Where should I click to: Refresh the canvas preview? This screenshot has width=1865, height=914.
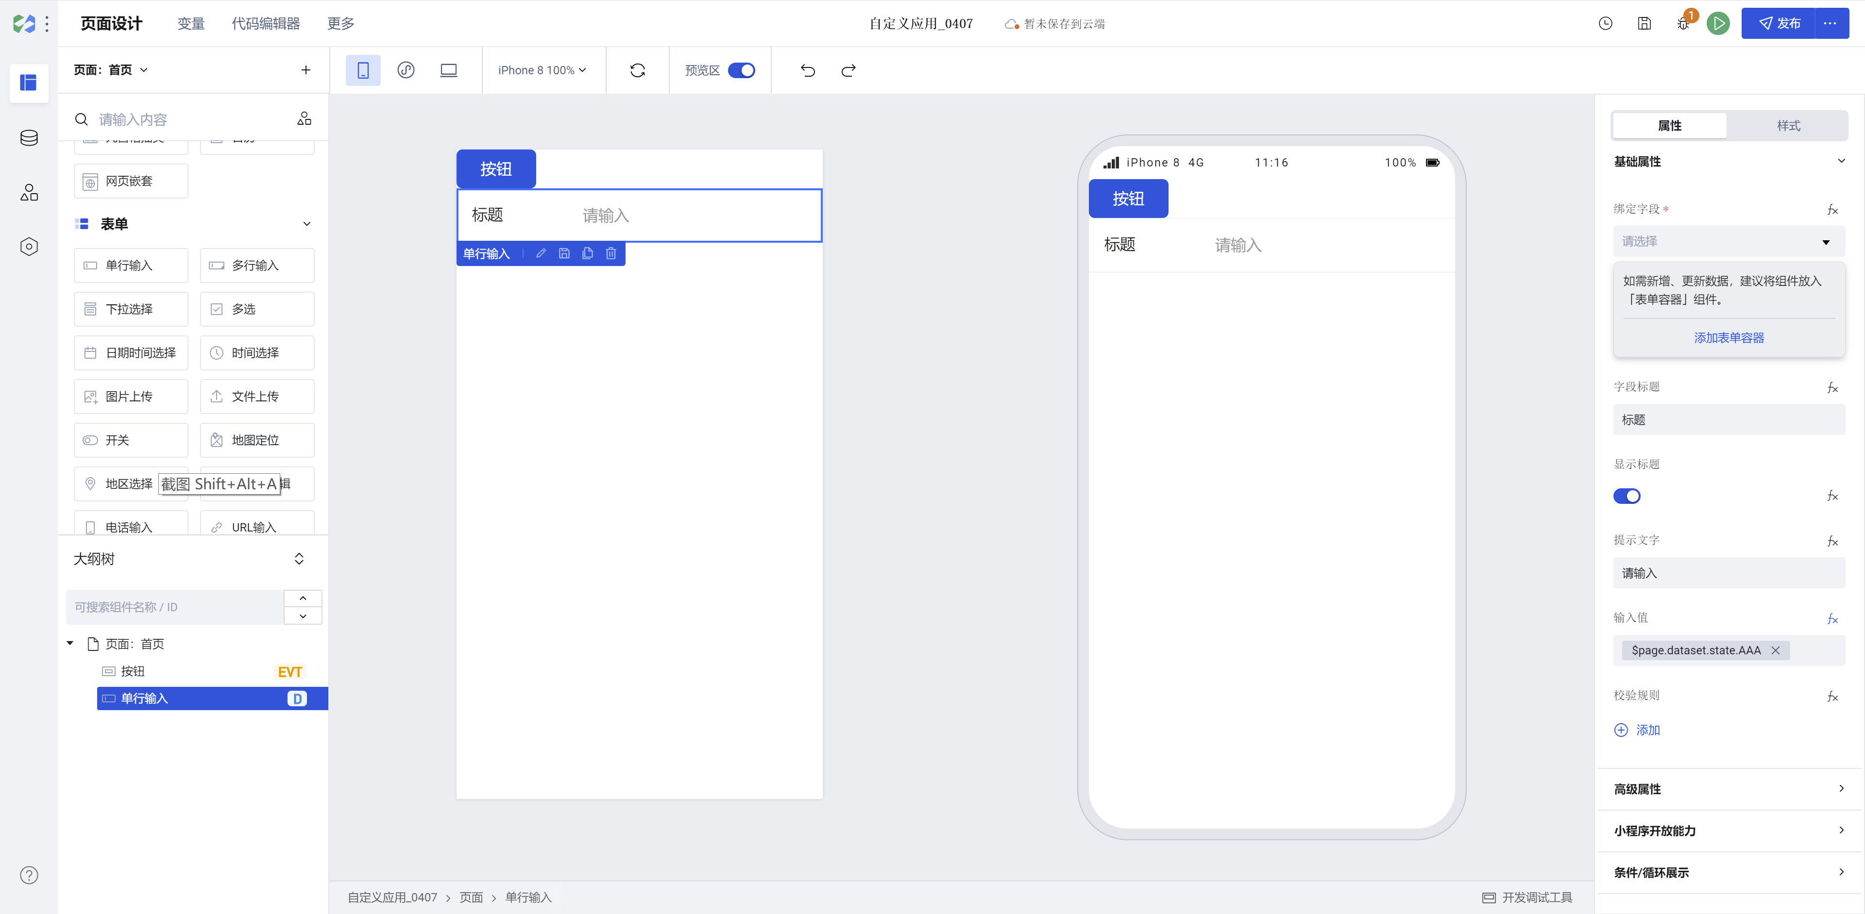pos(637,70)
